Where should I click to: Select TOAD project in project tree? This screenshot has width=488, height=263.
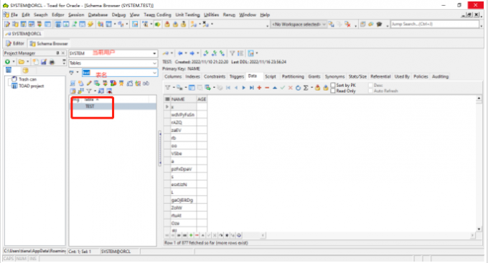click(31, 86)
